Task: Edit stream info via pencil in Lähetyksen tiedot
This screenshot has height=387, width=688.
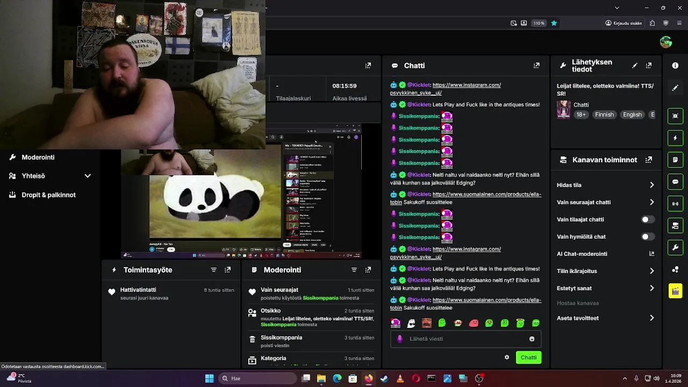Action: [x=635, y=66]
